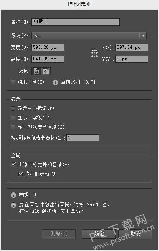The image size is (159, 251).
Task: Enable 显示十字线 checkbox
Action: tap(13, 118)
